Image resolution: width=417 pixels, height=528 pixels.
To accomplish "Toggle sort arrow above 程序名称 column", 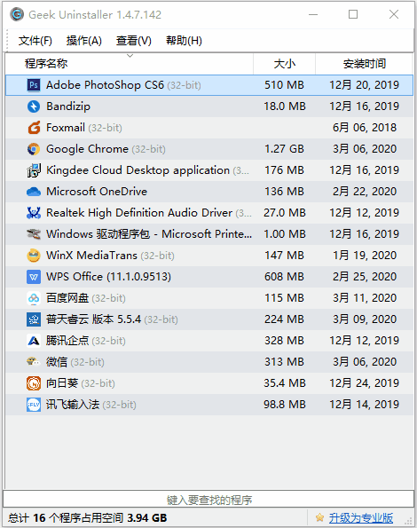I will [x=130, y=56].
